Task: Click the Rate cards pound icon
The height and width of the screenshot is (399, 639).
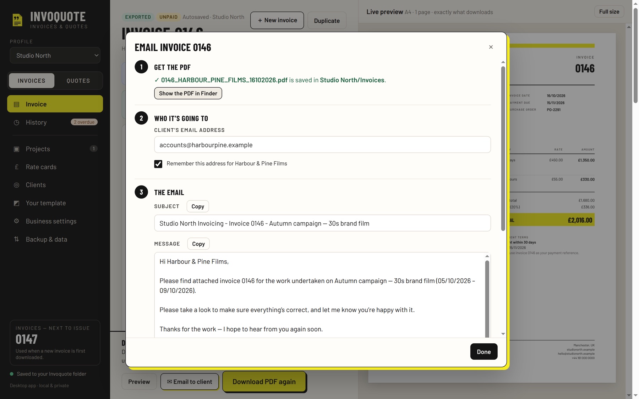Action: [16, 167]
